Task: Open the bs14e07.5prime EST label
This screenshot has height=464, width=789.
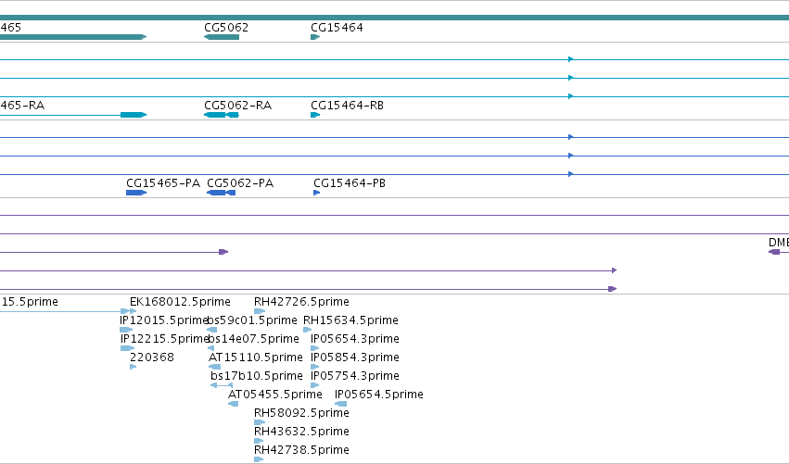Action: tap(254, 339)
